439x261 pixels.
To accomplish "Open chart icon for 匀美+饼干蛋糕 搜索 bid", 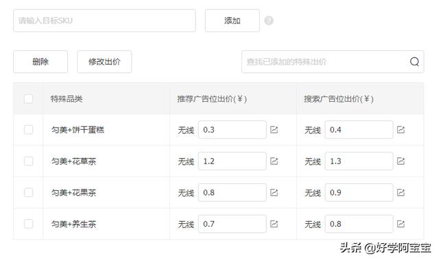I will [x=401, y=130].
